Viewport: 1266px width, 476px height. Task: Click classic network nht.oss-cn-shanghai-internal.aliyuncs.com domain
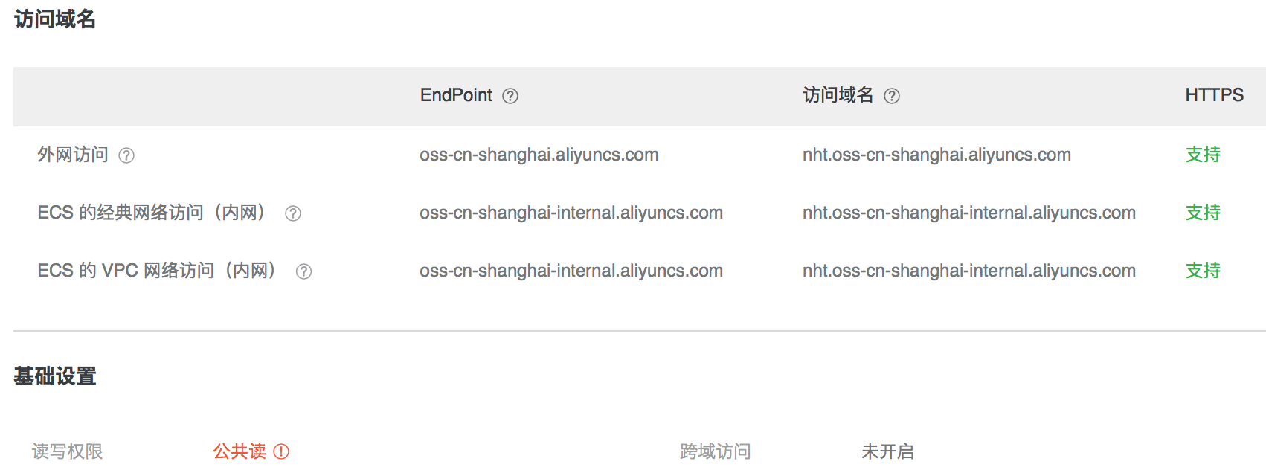(969, 213)
